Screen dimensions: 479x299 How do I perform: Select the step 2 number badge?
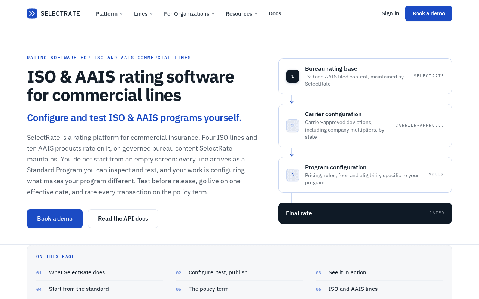[293, 126]
